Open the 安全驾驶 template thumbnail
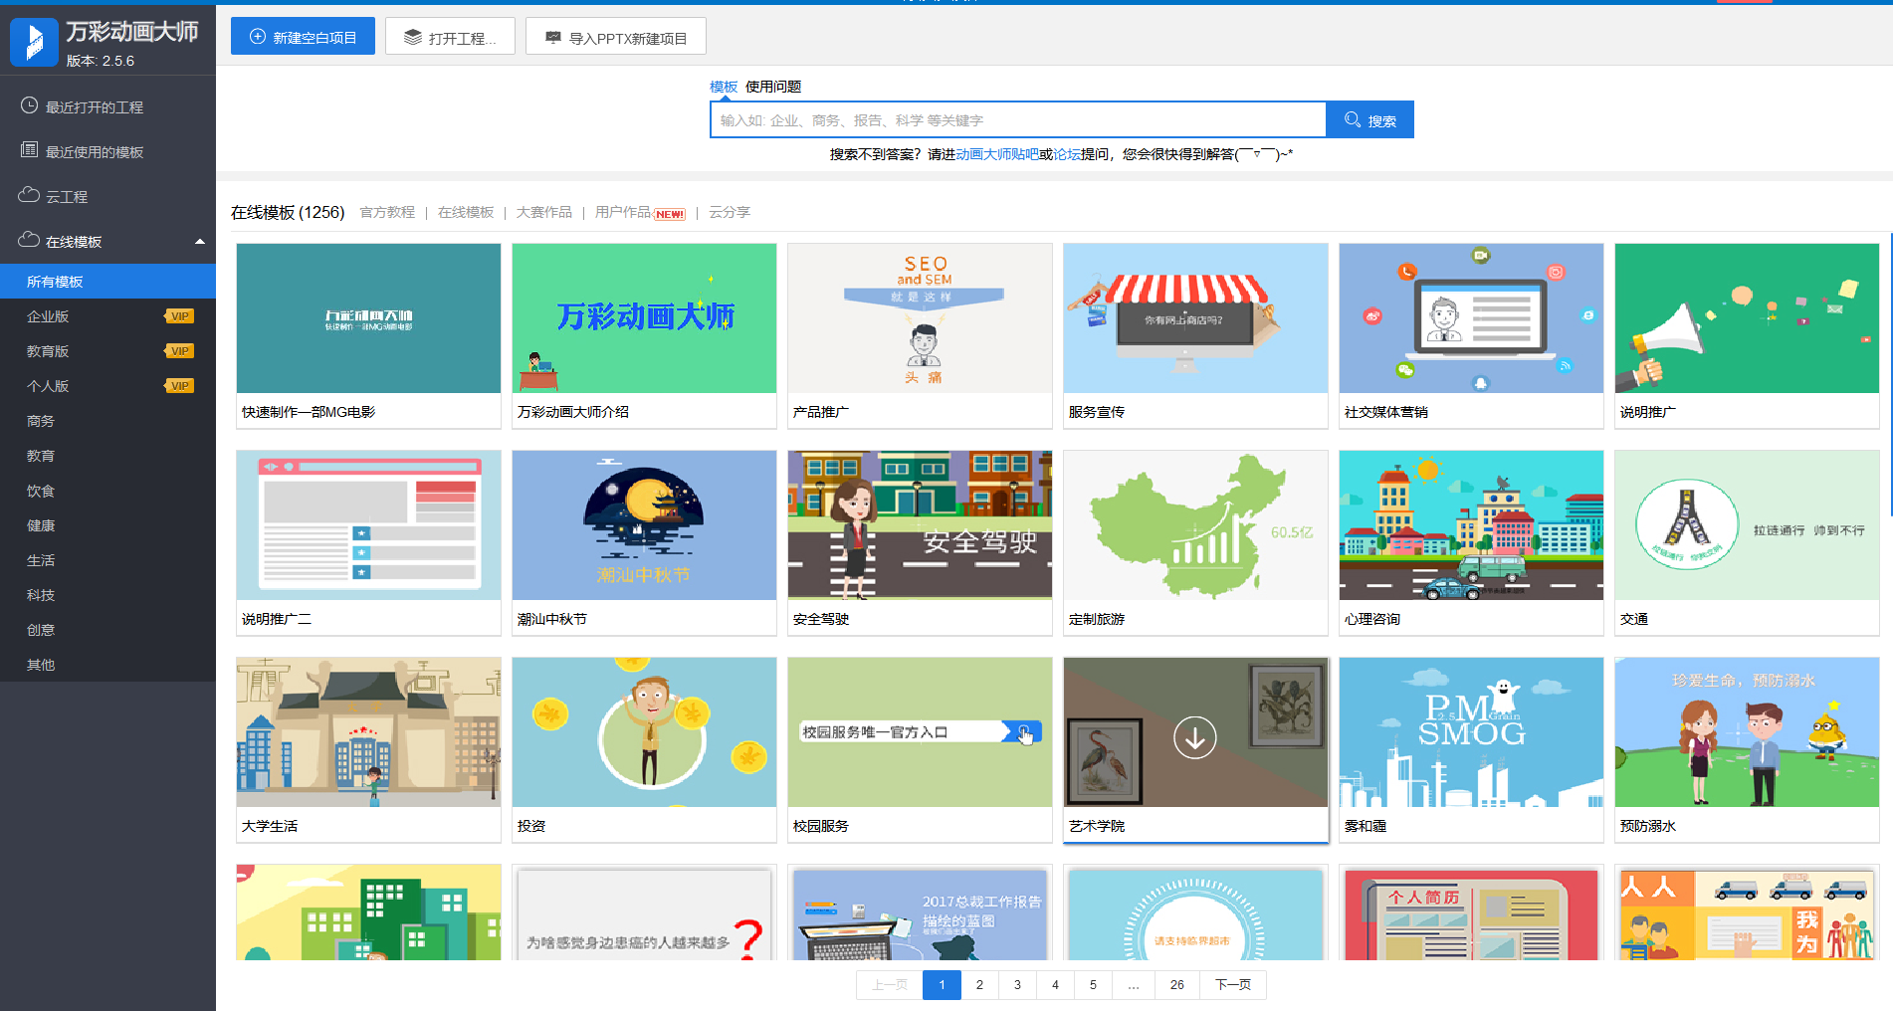The width and height of the screenshot is (1893, 1011). click(920, 525)
